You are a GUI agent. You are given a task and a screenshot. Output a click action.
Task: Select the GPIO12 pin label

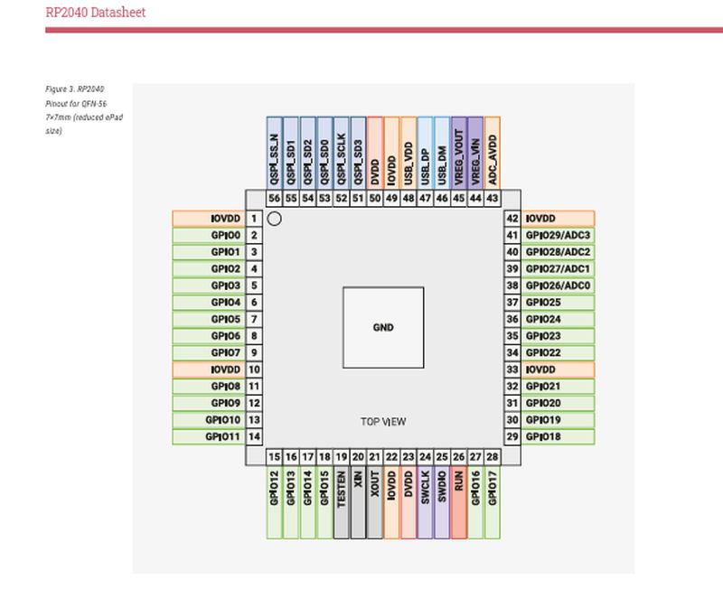pyautogui.click(x=275, y=502)
